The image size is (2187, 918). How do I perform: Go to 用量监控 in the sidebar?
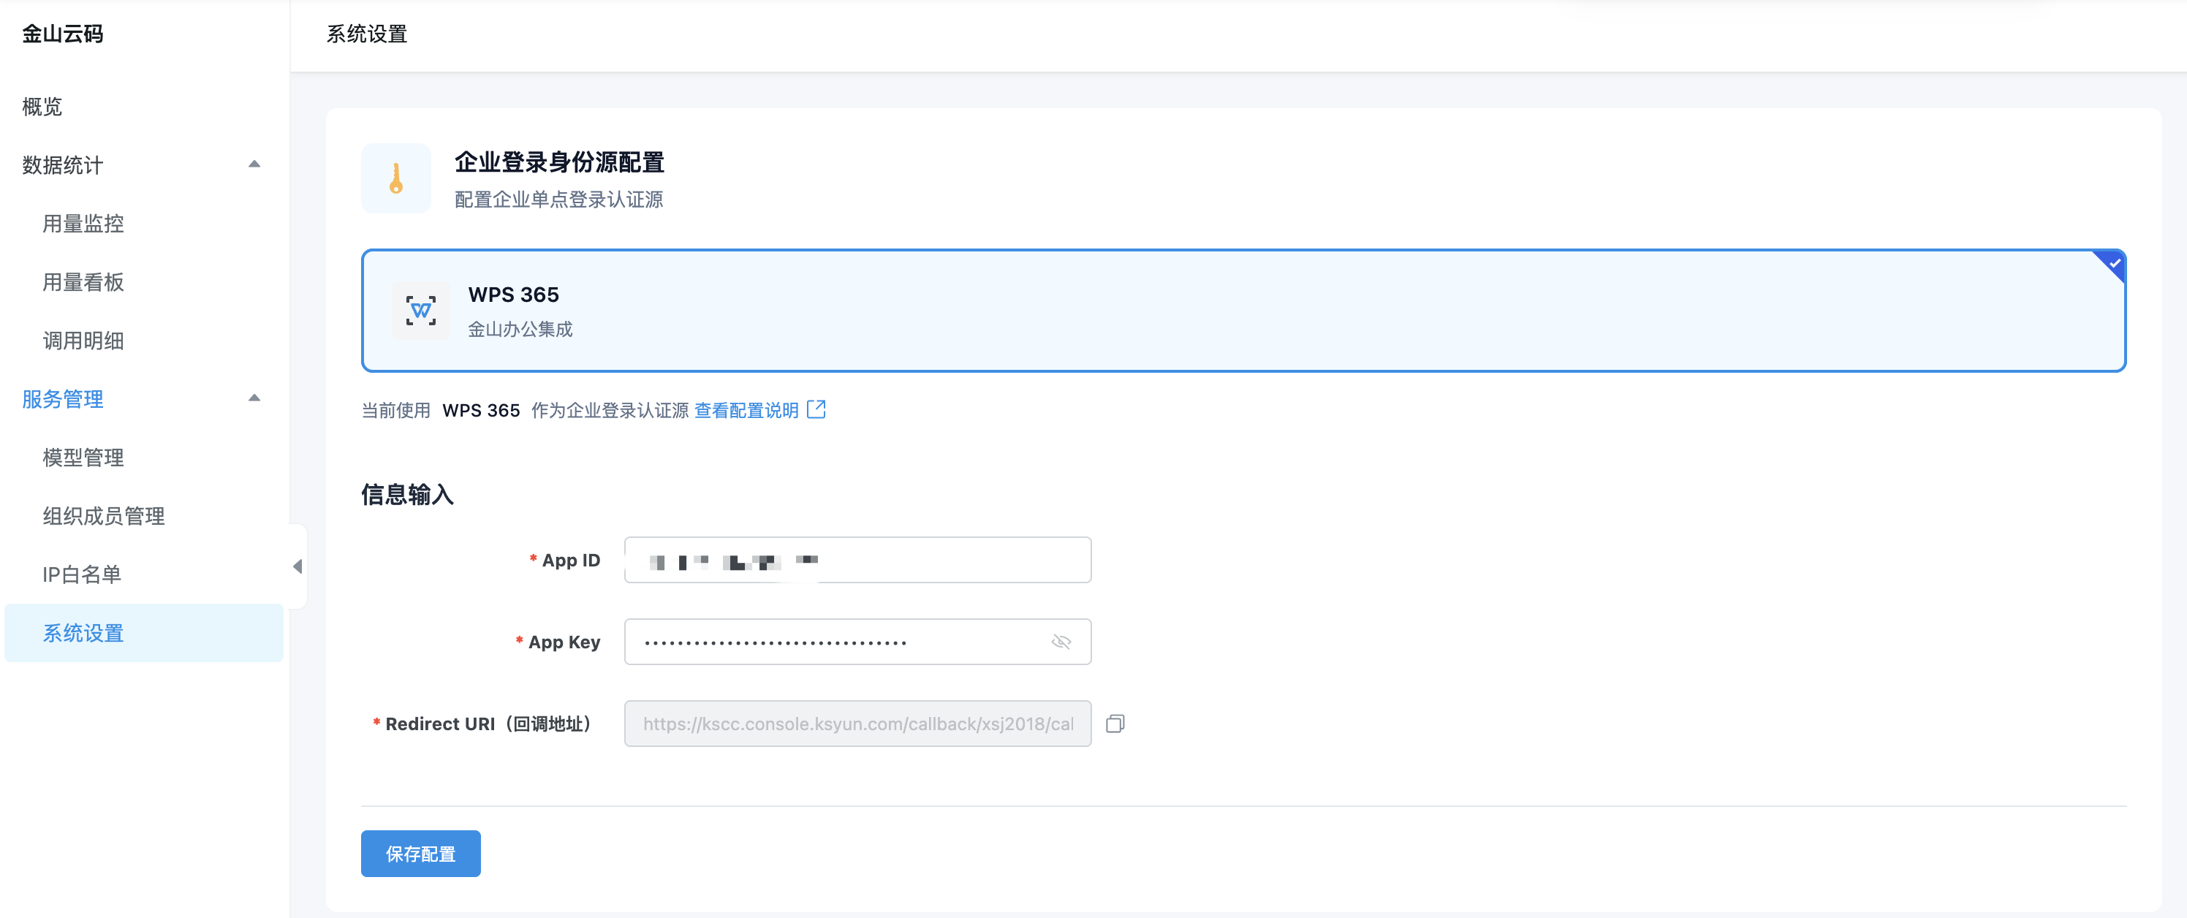(x=83, y=224)
